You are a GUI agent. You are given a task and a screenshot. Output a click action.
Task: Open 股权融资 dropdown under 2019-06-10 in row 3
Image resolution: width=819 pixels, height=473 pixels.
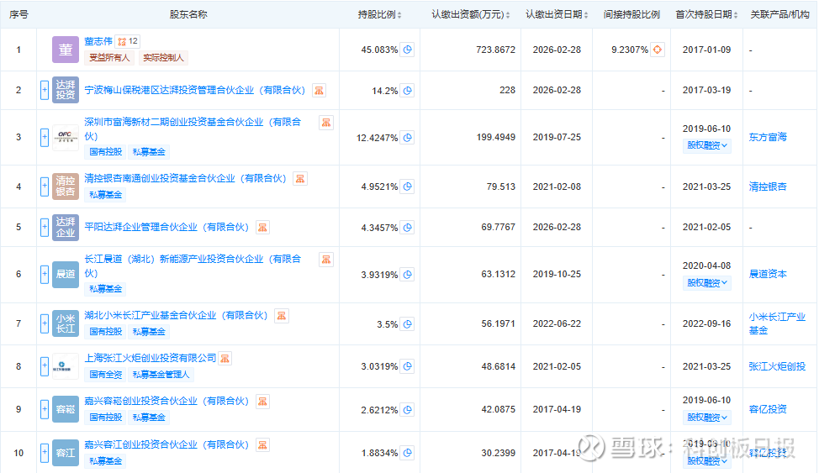pos(706,145)
